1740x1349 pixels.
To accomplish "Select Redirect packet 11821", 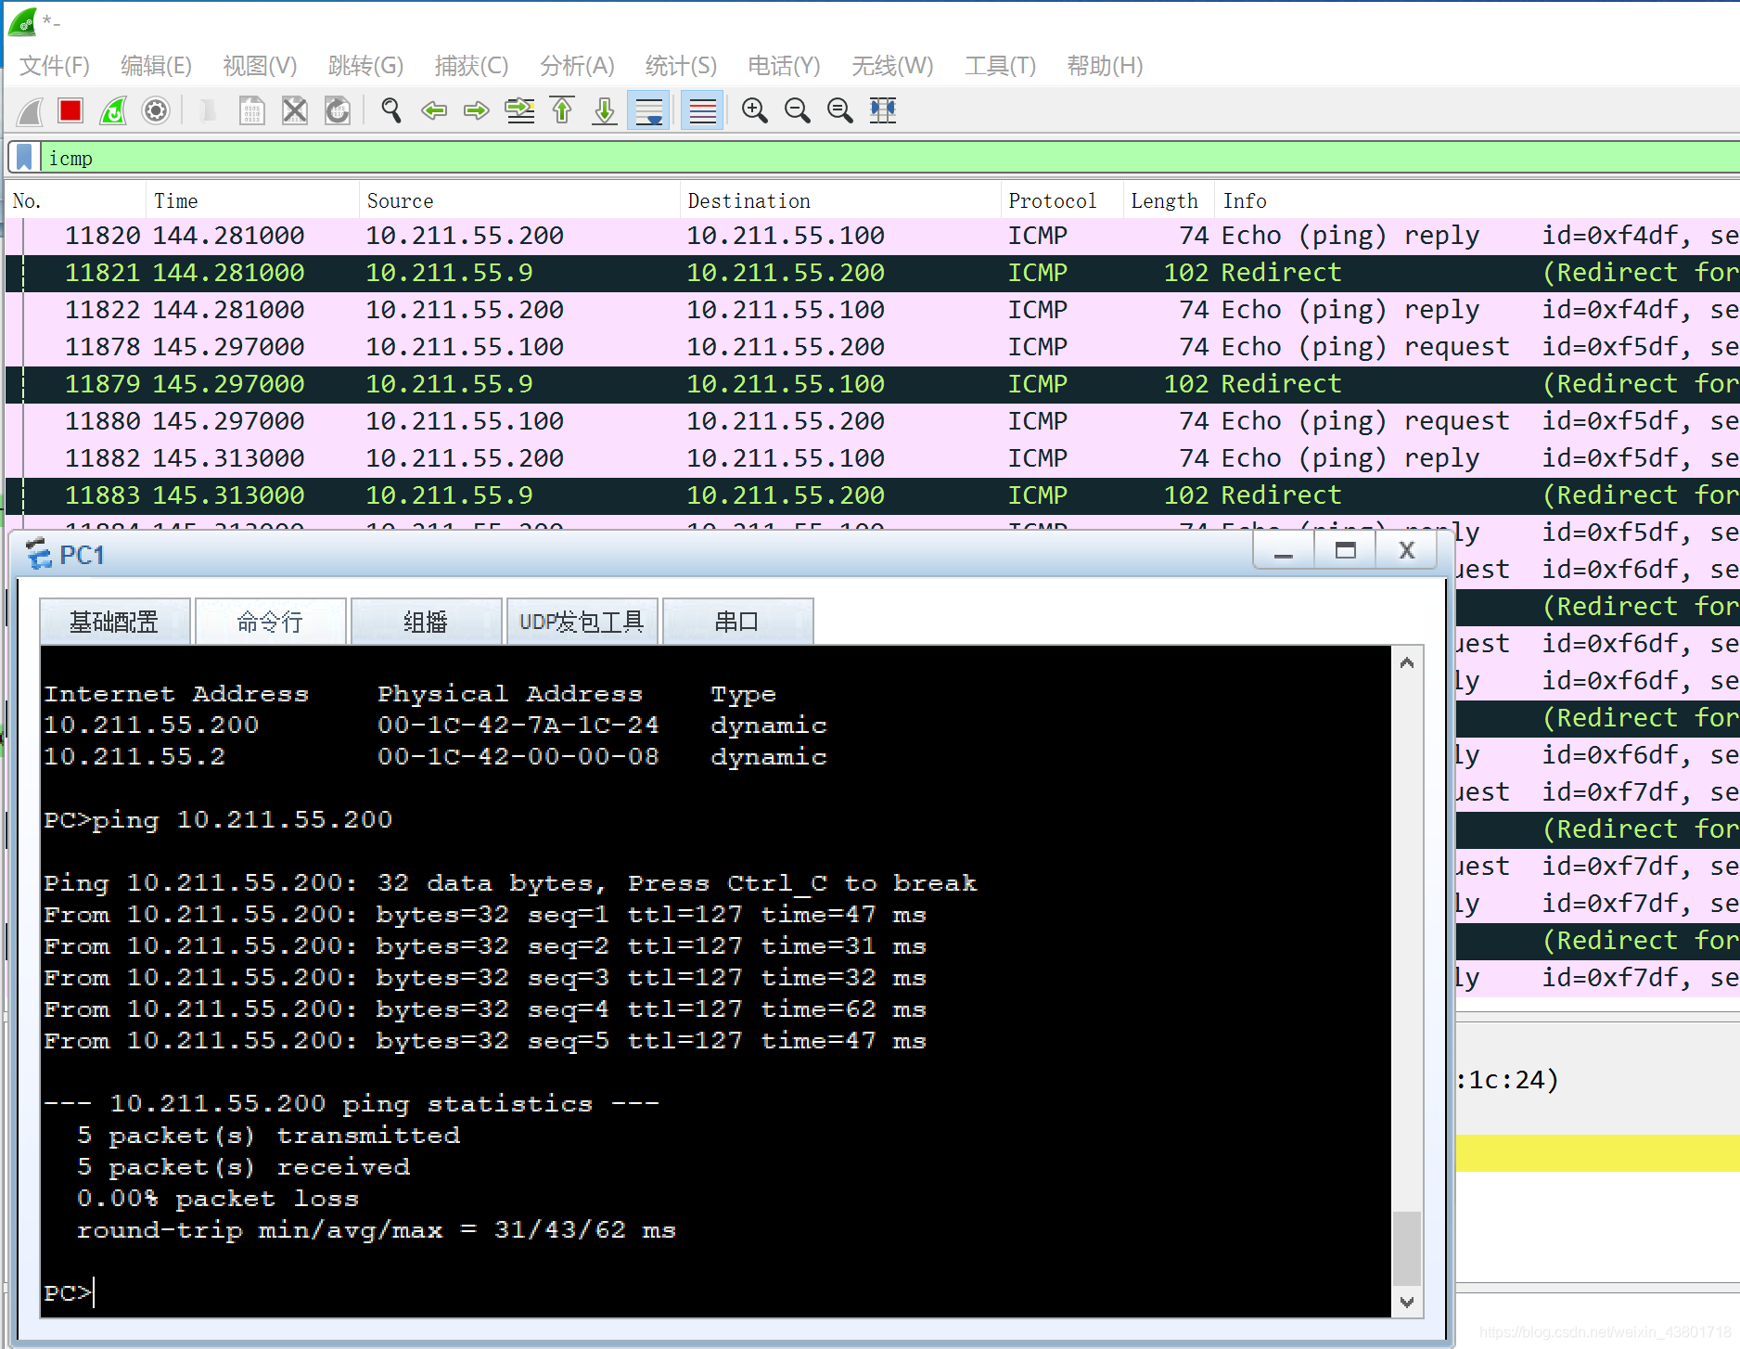I will (872, 273).
